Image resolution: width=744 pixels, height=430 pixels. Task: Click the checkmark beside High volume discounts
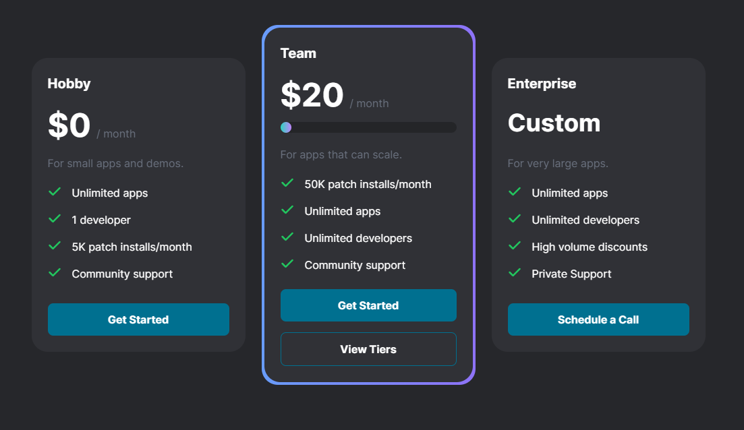[x=515, y=247]
